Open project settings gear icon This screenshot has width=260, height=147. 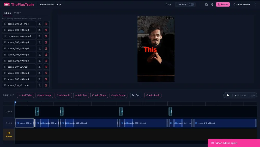tap(212, 5)
